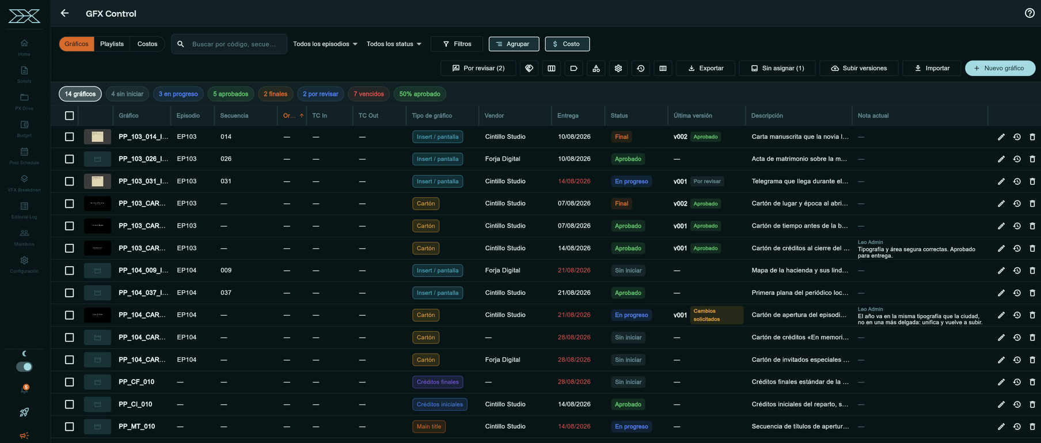Mark the checkbox for the PP_MT_010 row
The width and height of the screenshot is (1041, 443).
coord(70,426)
